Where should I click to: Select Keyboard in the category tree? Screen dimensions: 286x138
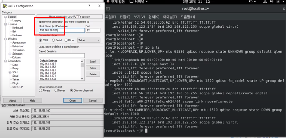click(17, 28)
